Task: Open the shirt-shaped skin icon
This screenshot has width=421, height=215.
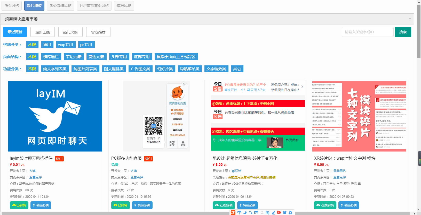Action: pyautogui.click(x=285, y=213)
